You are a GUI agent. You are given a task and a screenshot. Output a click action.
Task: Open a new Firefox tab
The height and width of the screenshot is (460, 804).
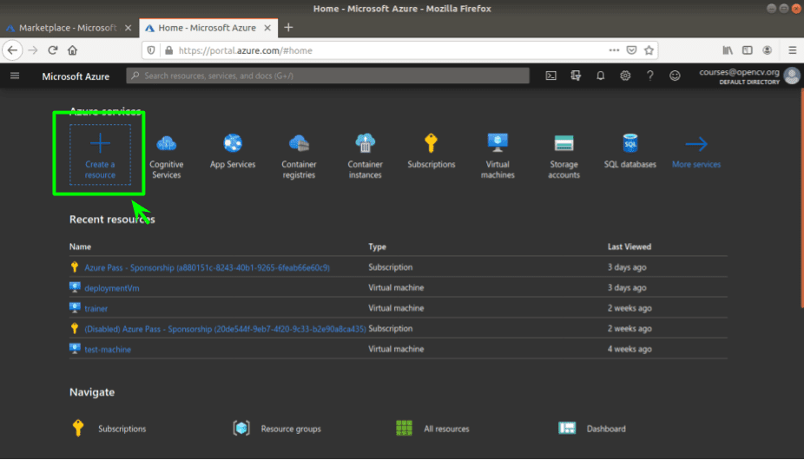coord(288,28)
